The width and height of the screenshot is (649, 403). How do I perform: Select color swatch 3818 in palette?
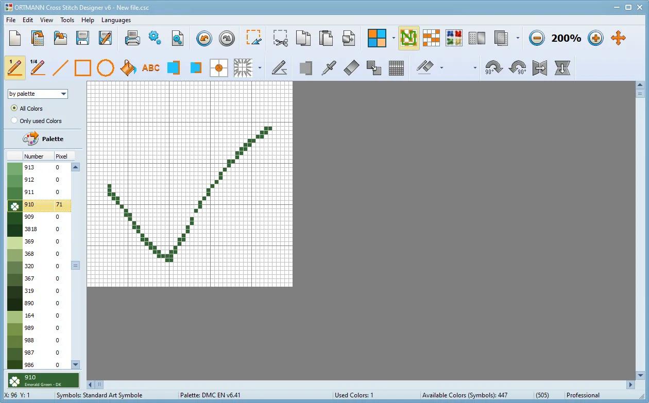tap(15, 229)
